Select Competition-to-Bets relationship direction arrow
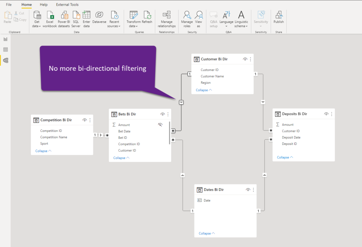362x247 pixels. [x=101, y=135]
